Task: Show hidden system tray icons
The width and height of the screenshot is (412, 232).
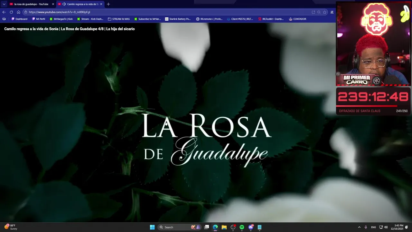Action: point(359,227)
